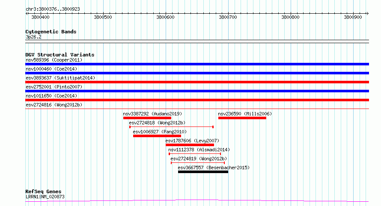The image size is (381, 206).
Task: Click ruler position 3800600
Action: 166,17
